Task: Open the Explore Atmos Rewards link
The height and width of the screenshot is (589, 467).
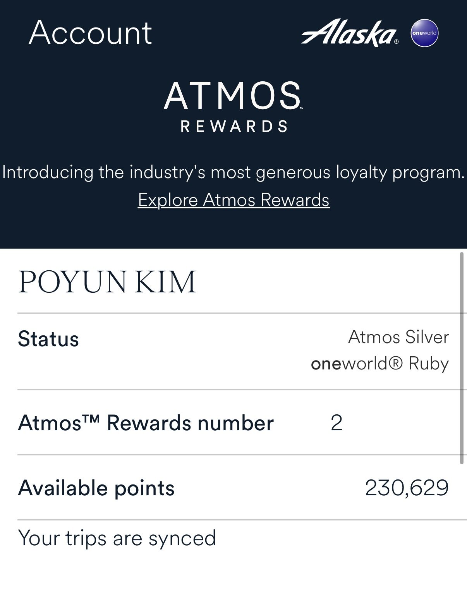Action: (233, 200)
